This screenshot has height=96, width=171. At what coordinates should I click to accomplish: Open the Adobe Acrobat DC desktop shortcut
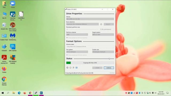pyautogui.click(x=4, y=59)
